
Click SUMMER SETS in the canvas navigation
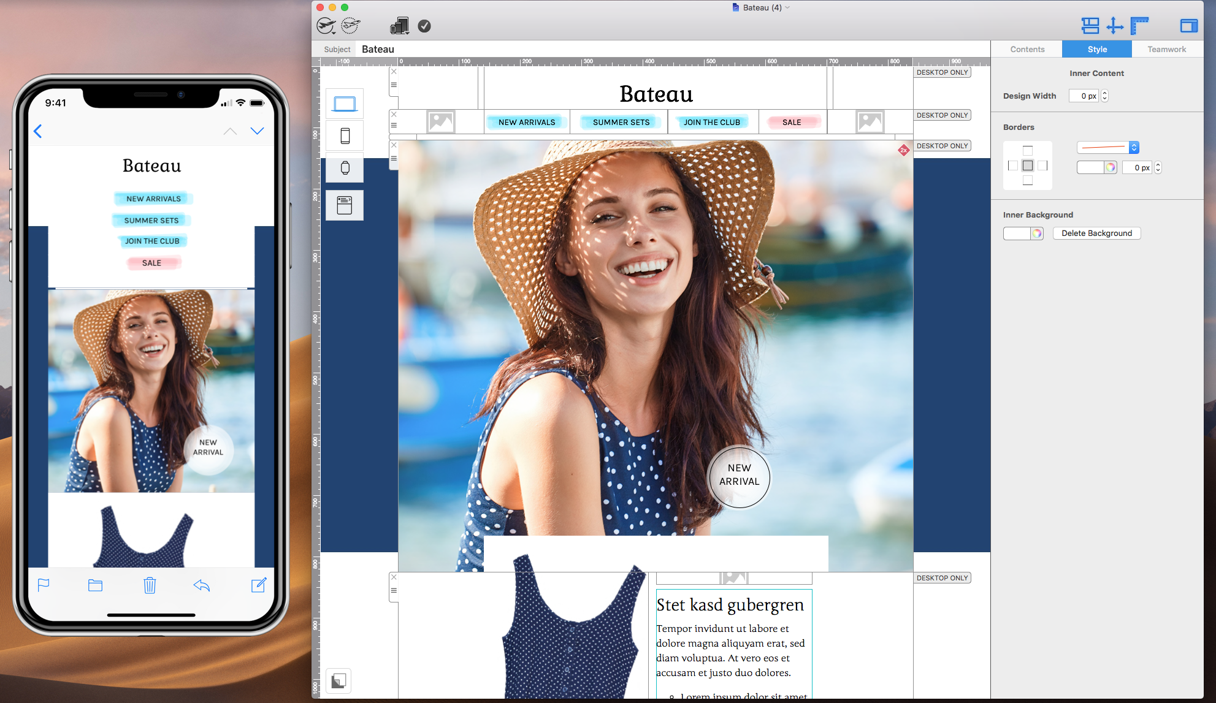click(621, 122)
